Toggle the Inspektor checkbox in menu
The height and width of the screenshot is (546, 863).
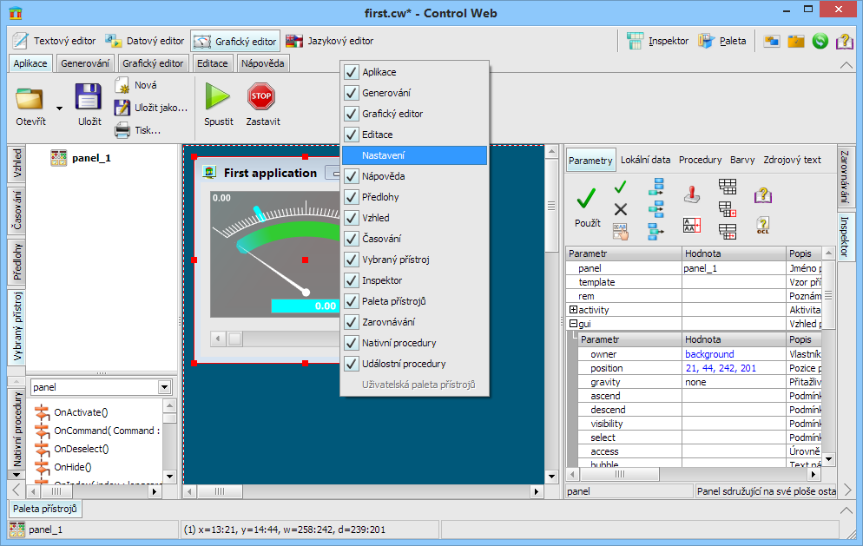point(352,280)
